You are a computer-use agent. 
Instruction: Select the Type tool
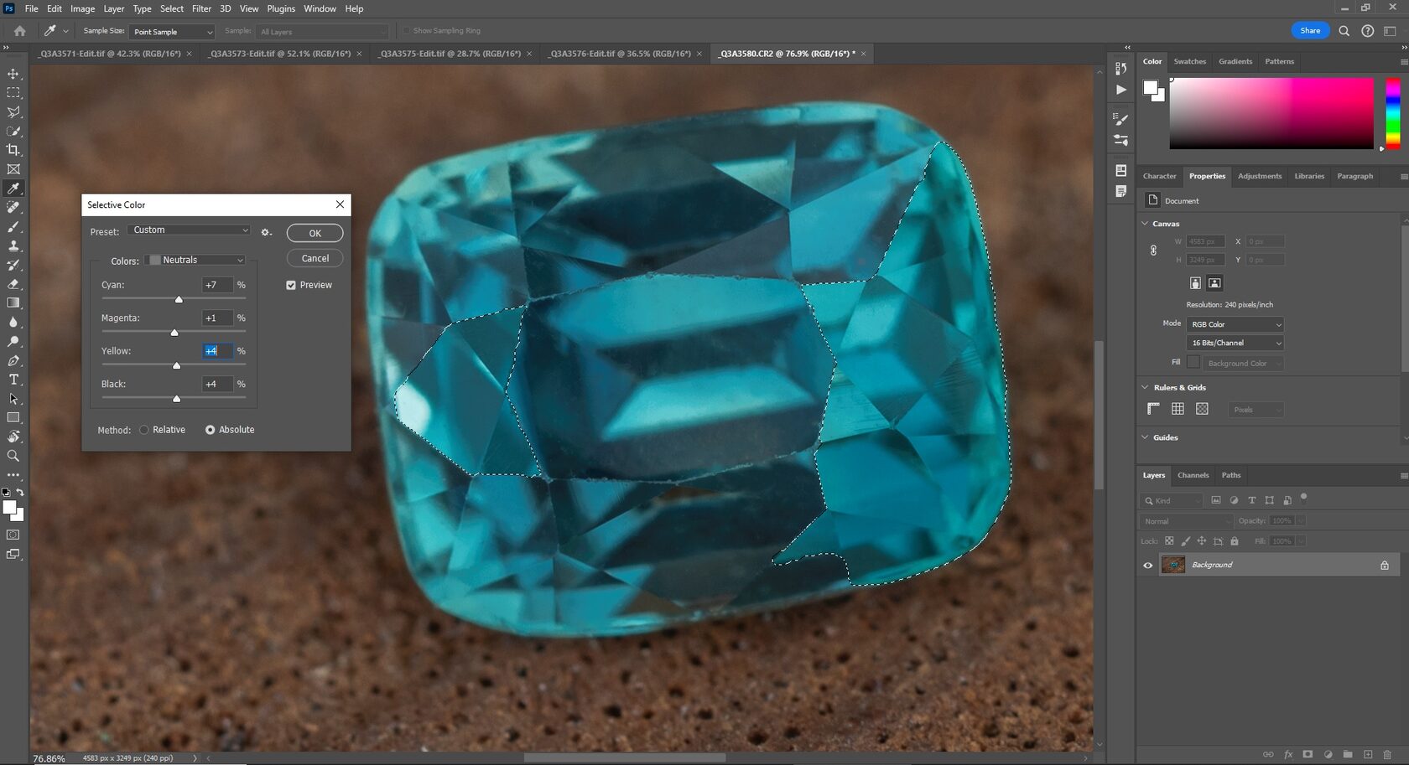tap(13, 380)
